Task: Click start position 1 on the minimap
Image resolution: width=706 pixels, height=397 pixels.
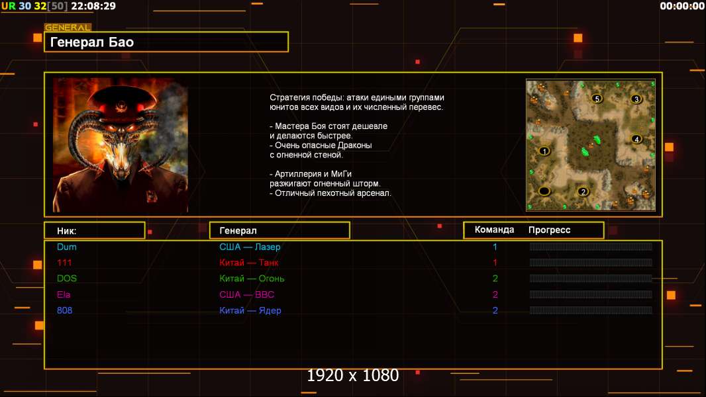Action: (x=544, y=151)
